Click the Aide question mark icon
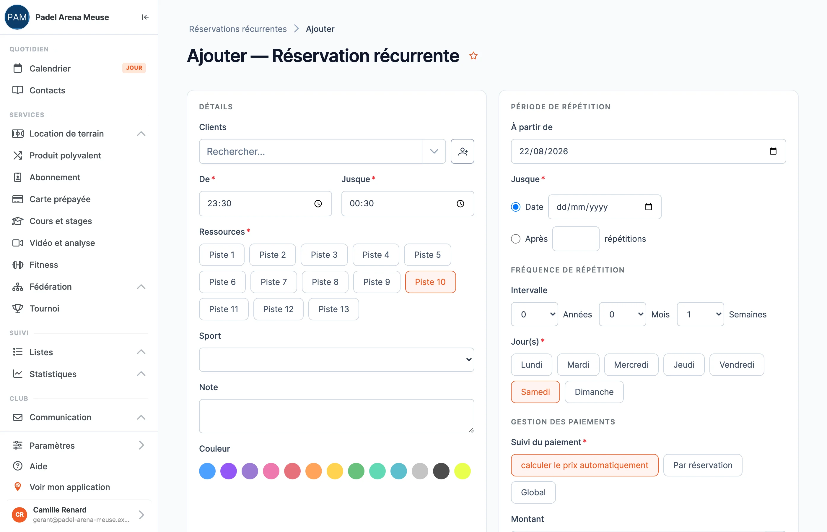The image size is (827, 532). (18, 466)
